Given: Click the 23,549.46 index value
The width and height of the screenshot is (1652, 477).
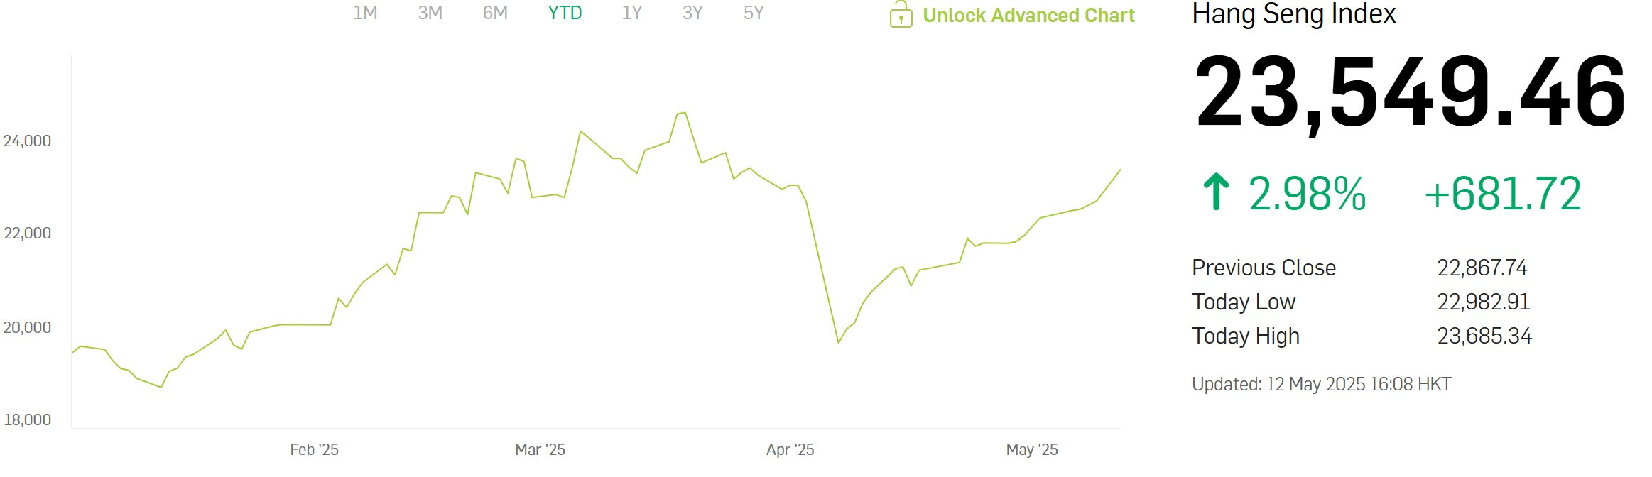Looking at the screenshot, I should coord(1410,94).
